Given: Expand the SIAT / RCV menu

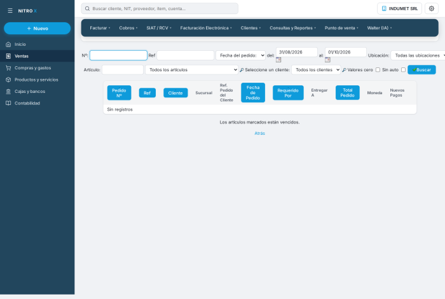Looking at the screenshot, I should point(159,28).
